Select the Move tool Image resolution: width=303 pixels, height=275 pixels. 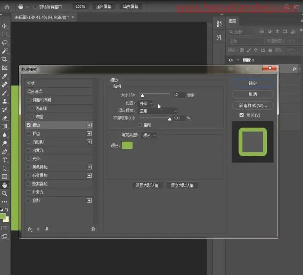click(4, 26)
